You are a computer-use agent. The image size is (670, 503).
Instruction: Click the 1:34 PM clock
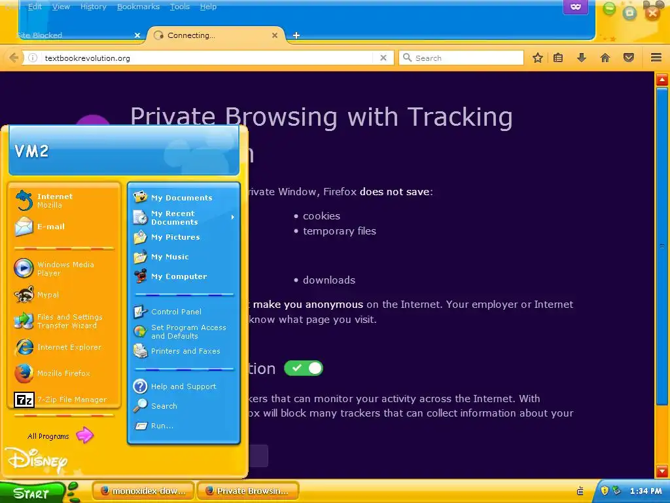(645, 491)
